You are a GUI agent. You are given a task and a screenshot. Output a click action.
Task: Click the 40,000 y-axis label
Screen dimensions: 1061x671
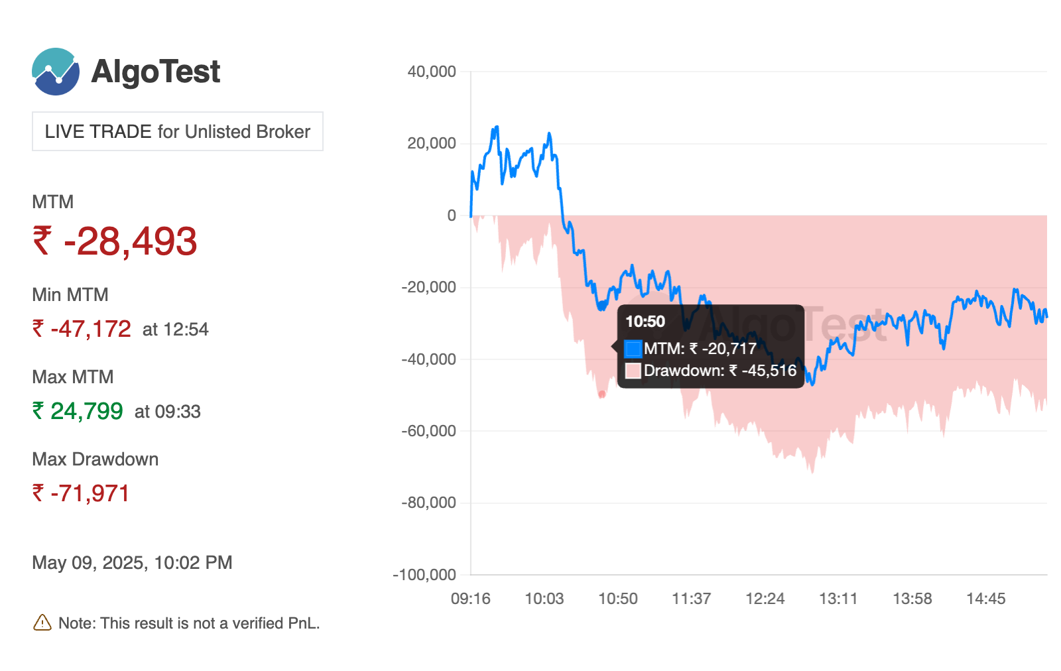pyautogui.click(x=432, y=72)
